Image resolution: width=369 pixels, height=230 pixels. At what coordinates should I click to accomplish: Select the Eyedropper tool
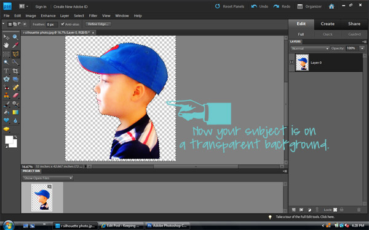click(15, 45)
